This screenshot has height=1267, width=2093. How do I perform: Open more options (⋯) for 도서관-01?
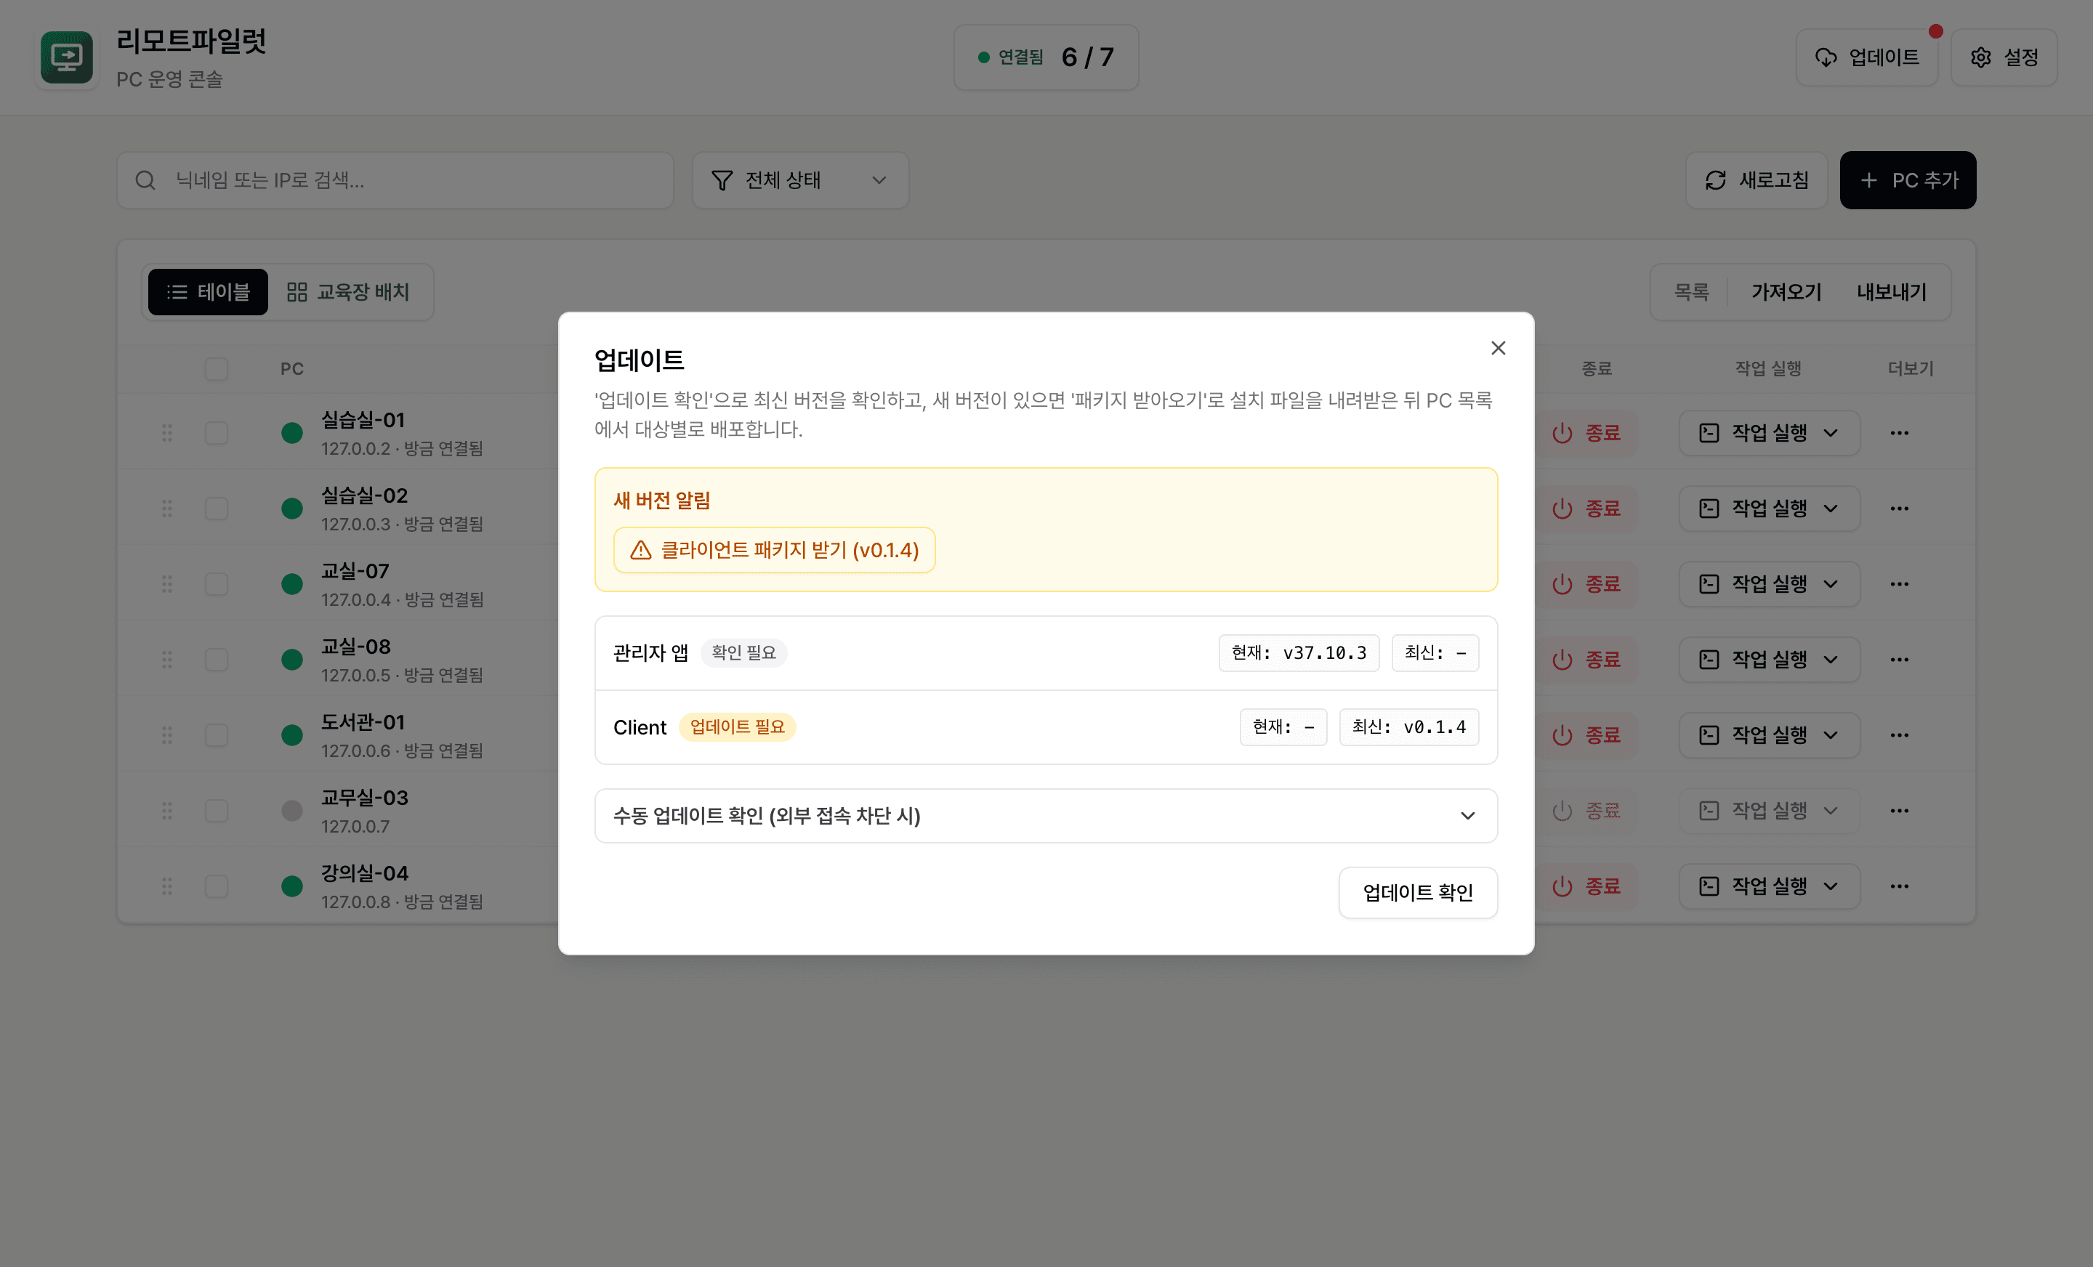coord(1900,735)
